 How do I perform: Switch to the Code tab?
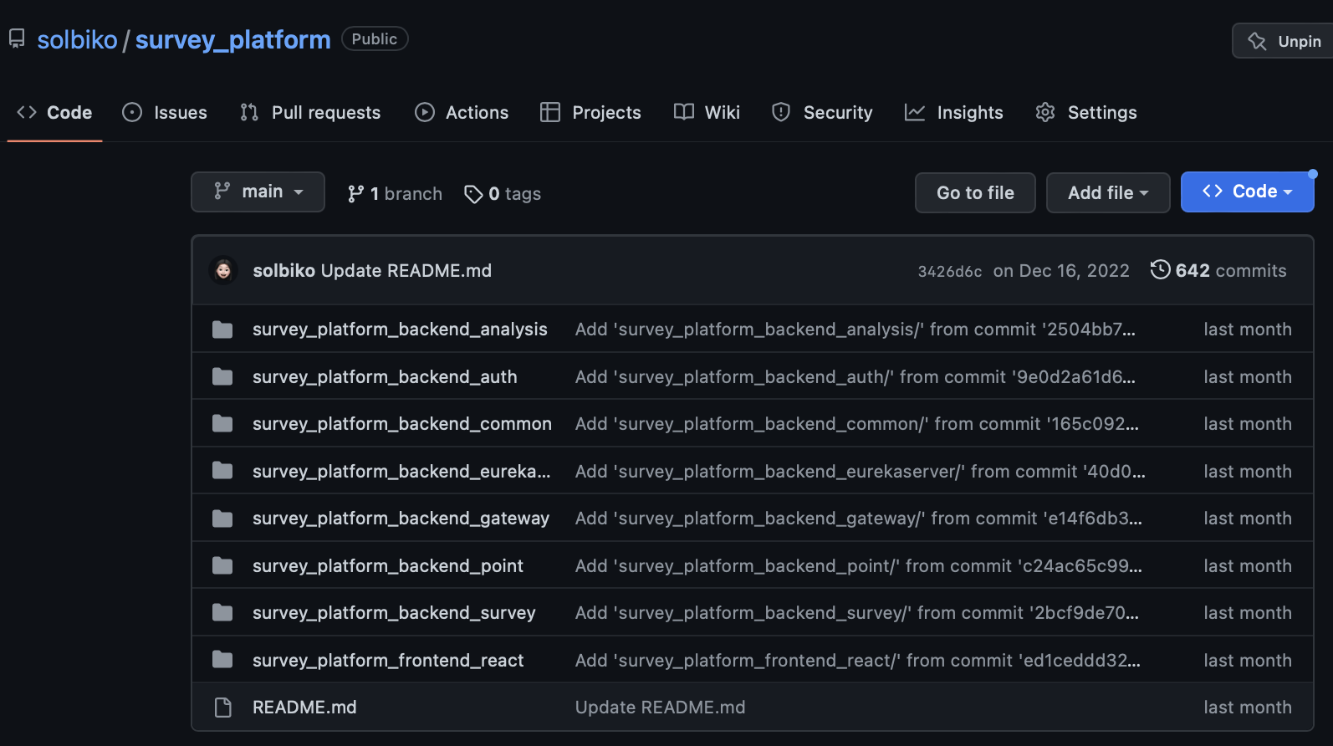[54, 112]
